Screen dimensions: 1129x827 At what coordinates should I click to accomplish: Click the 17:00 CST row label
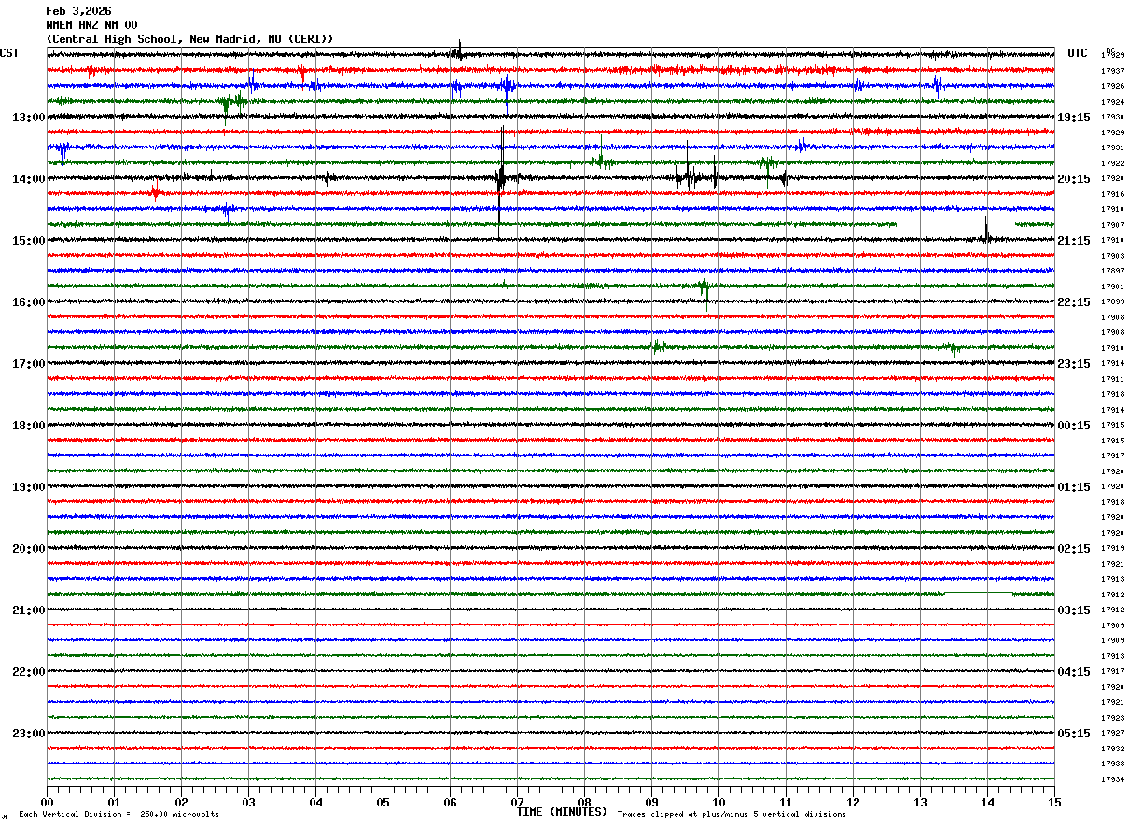29,364
